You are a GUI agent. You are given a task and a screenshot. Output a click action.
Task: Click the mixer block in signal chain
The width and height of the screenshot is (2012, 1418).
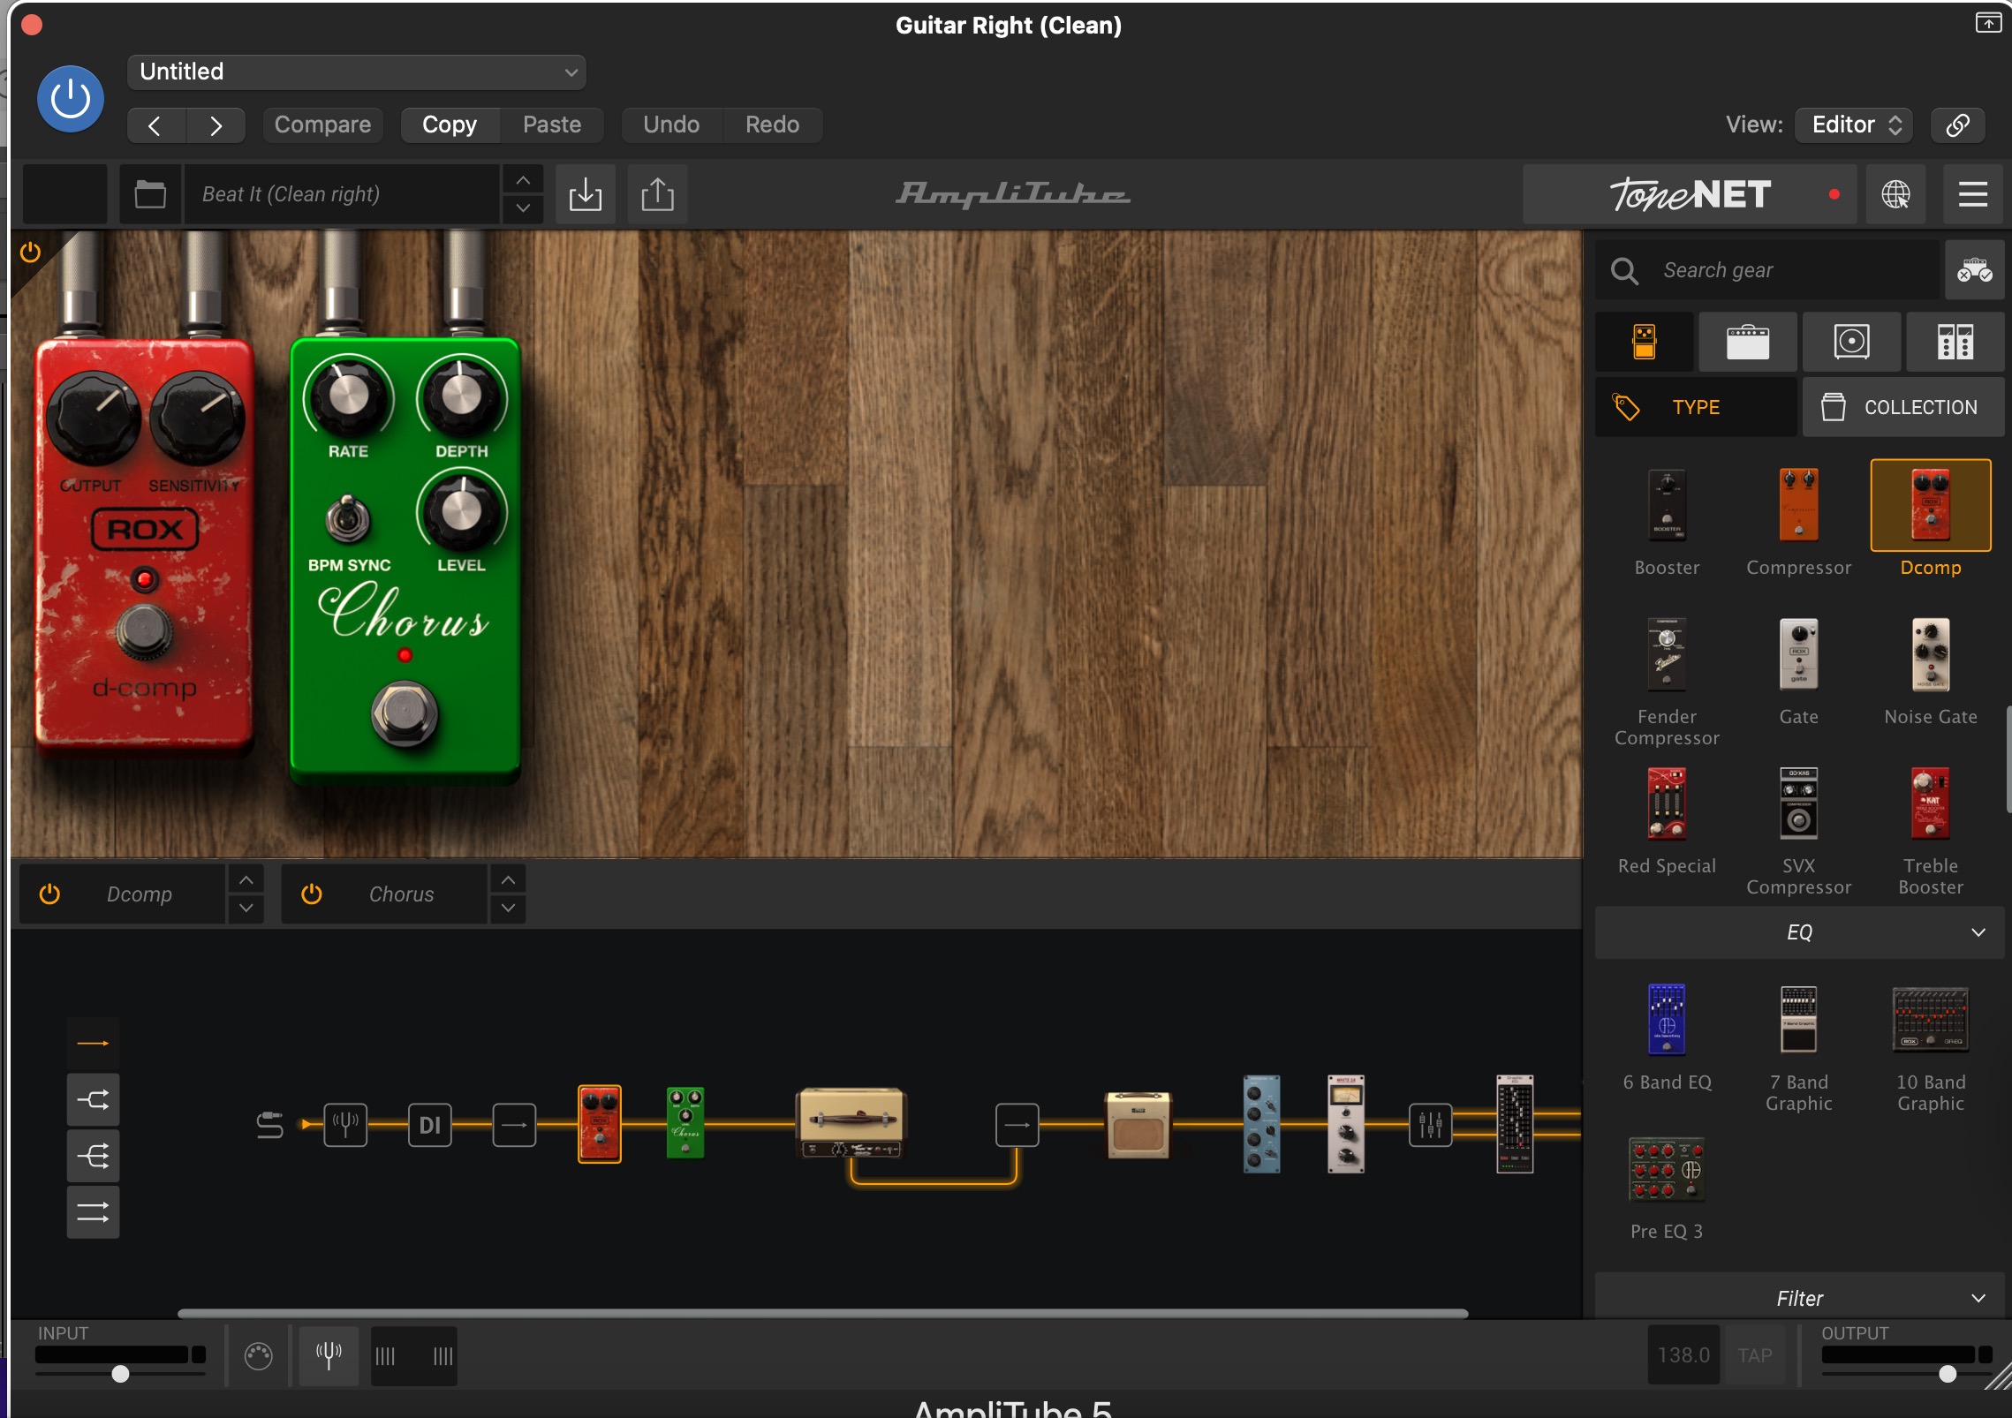click(x=1430, y=1125)
